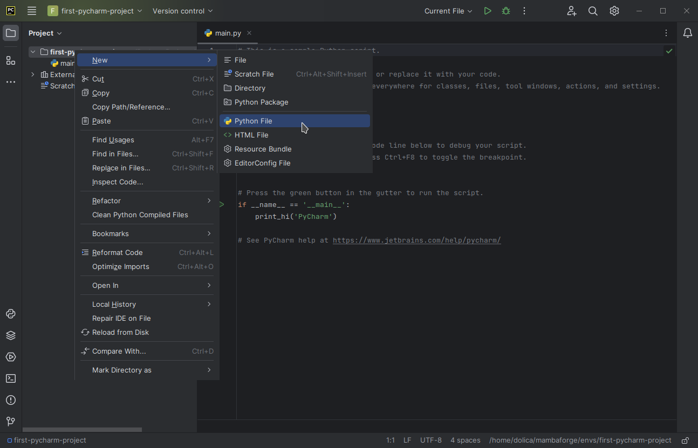Open Python Packages layers icon
This screenshot has height=448, width=698.
(11, 335)
